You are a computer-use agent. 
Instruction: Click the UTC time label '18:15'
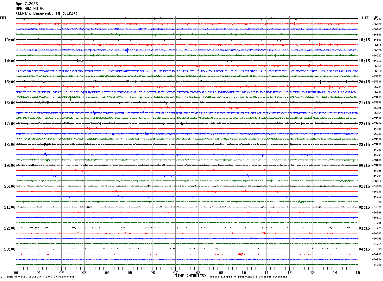tap(364, 40)
